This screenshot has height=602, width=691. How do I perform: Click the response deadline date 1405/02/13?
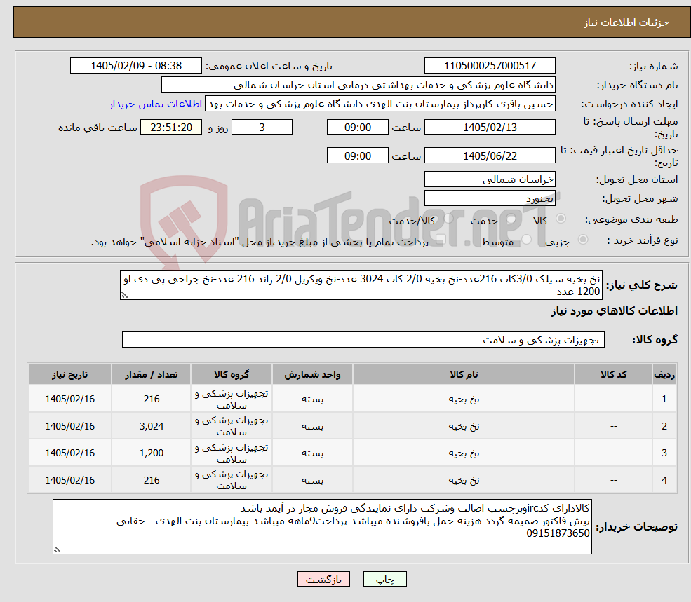click(x=490, y=128)
